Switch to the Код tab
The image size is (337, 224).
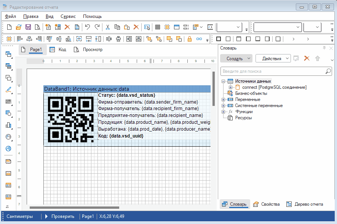pyautogui.click(x=58, y=50)
